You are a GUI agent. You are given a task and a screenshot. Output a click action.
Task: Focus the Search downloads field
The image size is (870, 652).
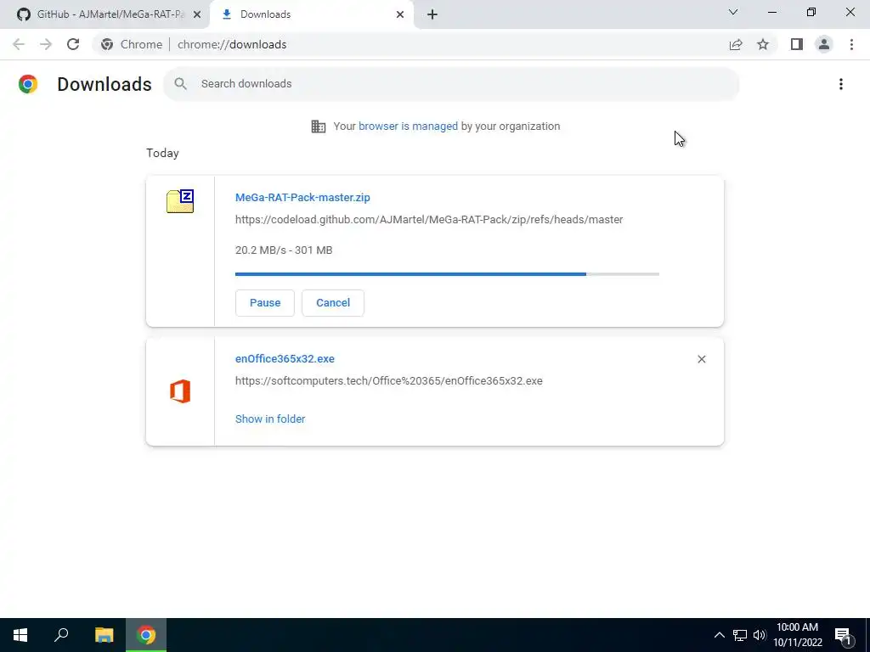coord(451,84)
